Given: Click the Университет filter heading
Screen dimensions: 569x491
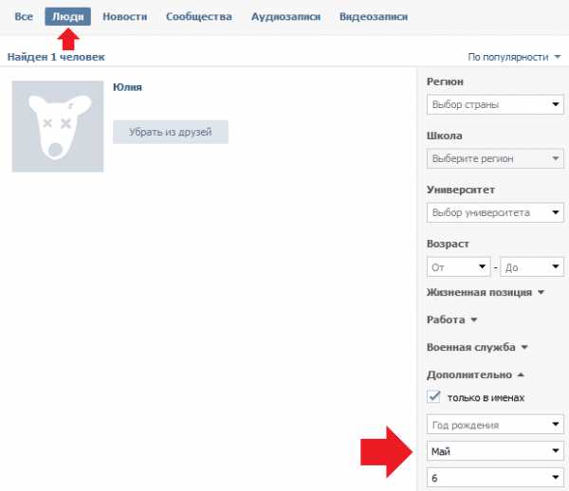Looking at the screenshot, I should (x=461, y=190).
